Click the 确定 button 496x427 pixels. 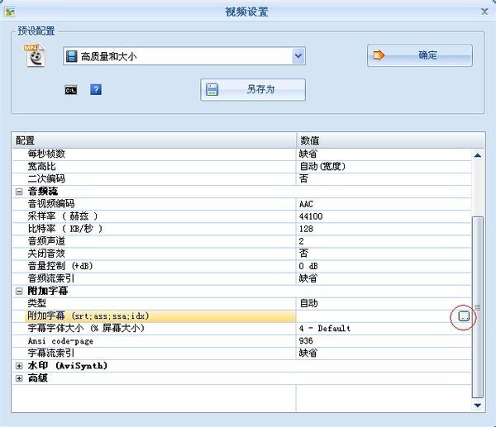pos(419,56)
